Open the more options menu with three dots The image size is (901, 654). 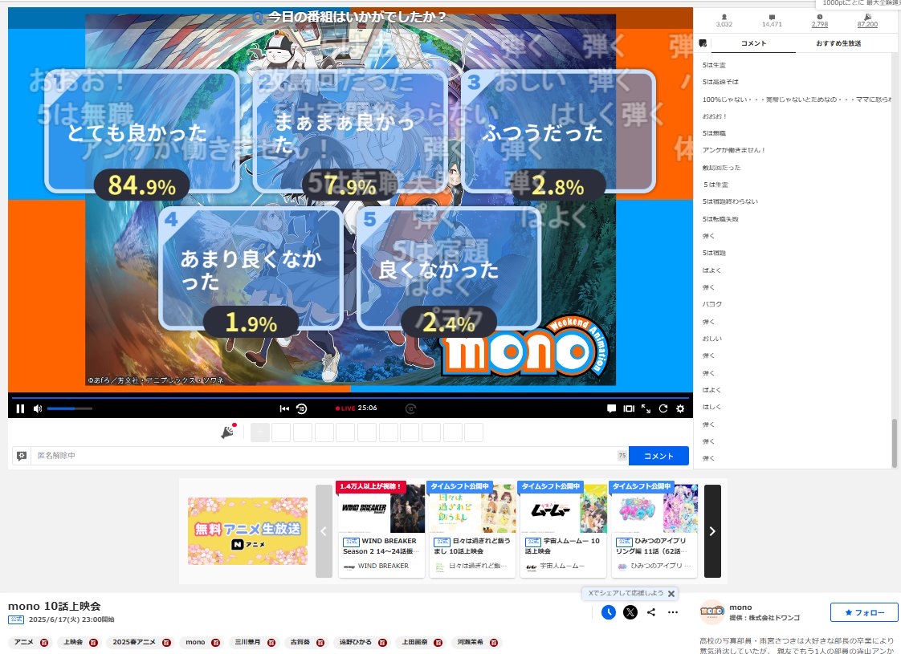(673, 612)
